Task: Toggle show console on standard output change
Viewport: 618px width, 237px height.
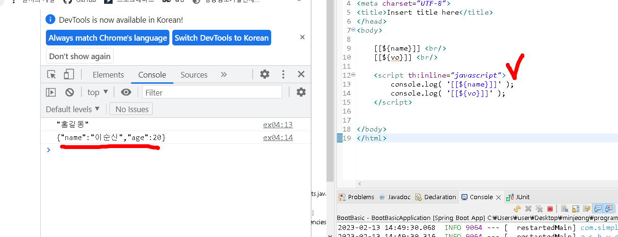Action: pos(598,209)
